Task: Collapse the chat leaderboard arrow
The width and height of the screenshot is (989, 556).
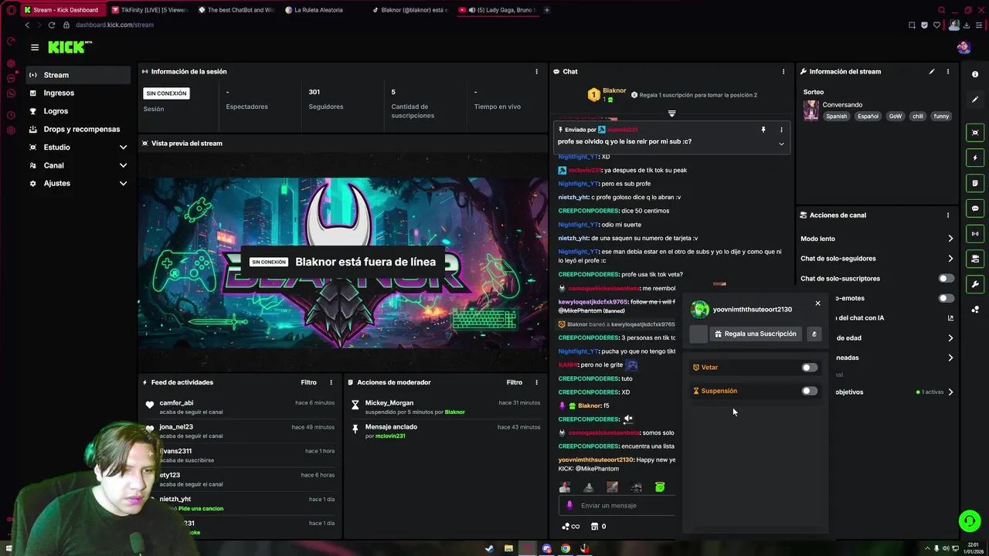Action: tap(671, 114)
